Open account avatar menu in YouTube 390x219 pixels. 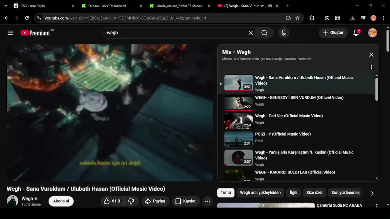pos(373,33)
